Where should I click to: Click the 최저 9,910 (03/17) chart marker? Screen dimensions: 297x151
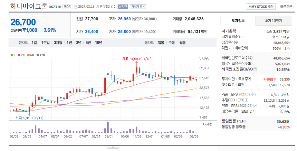coord(29,118)
